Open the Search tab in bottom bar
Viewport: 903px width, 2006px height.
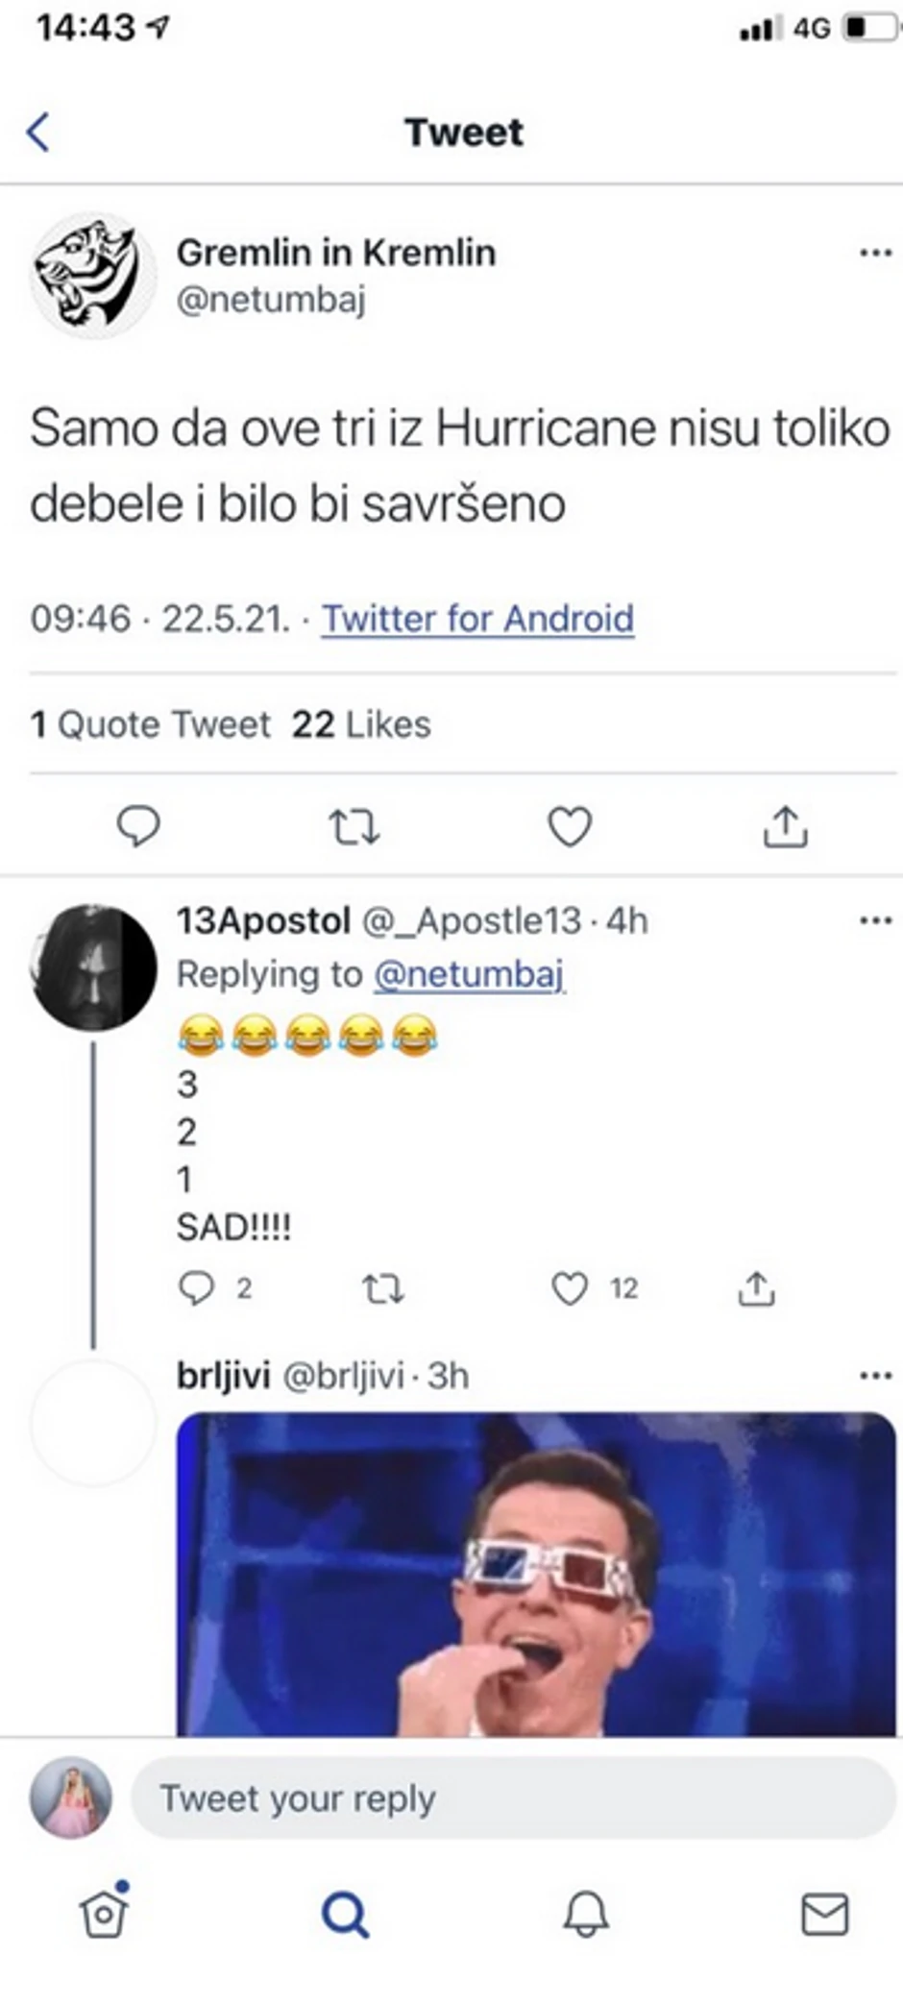click(345, 1914)
